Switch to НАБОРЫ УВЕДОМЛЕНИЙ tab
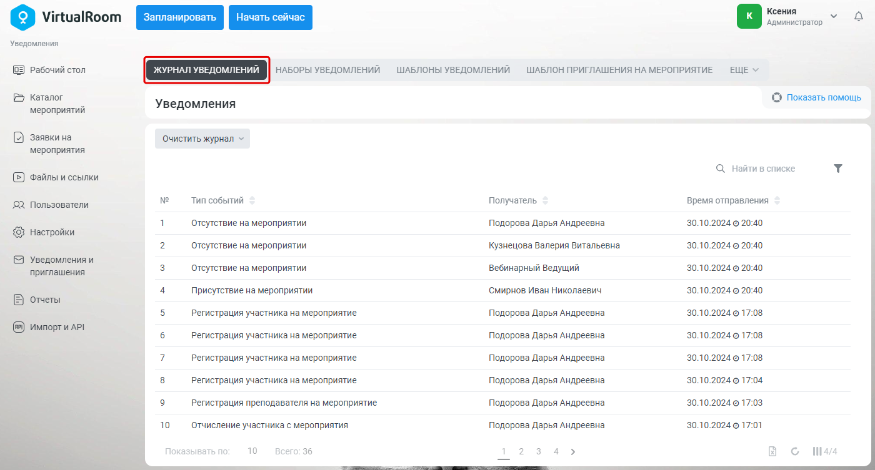 328,70
